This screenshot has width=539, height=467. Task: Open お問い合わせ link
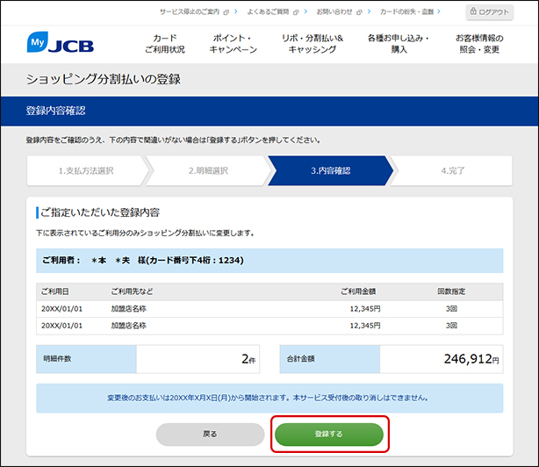tap(334, 12)
